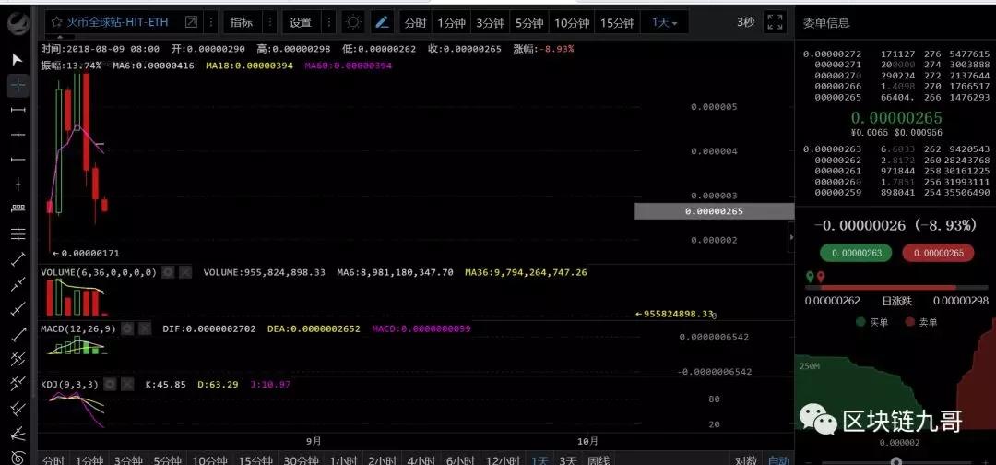Viewport: 996px width, 465px height.
Task: Select the price range ruler tool
Action: pos(18,209)
